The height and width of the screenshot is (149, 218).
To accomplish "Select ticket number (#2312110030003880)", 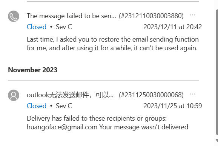I will point(151,16).
